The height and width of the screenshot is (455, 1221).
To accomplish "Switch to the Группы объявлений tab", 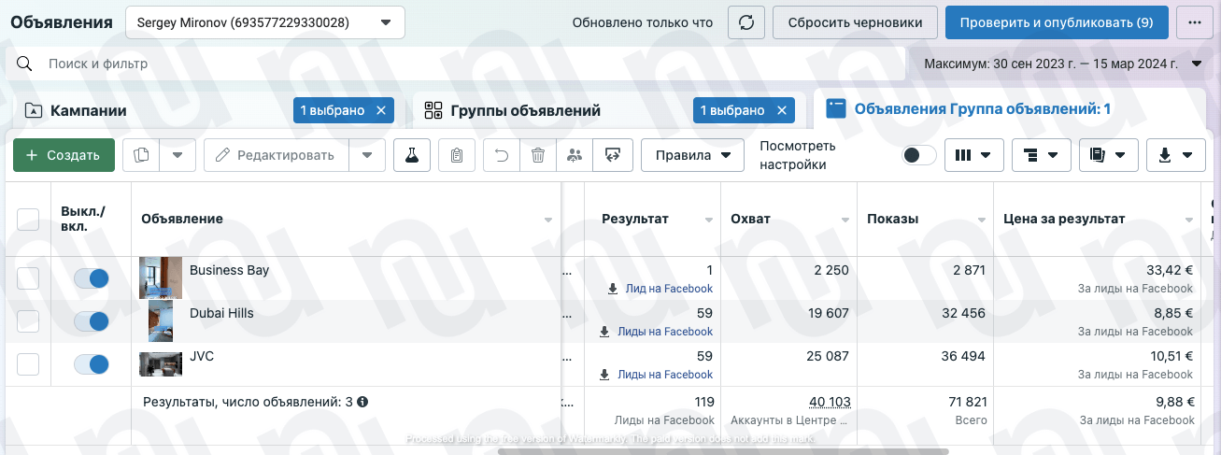I will tap(525, 110).
